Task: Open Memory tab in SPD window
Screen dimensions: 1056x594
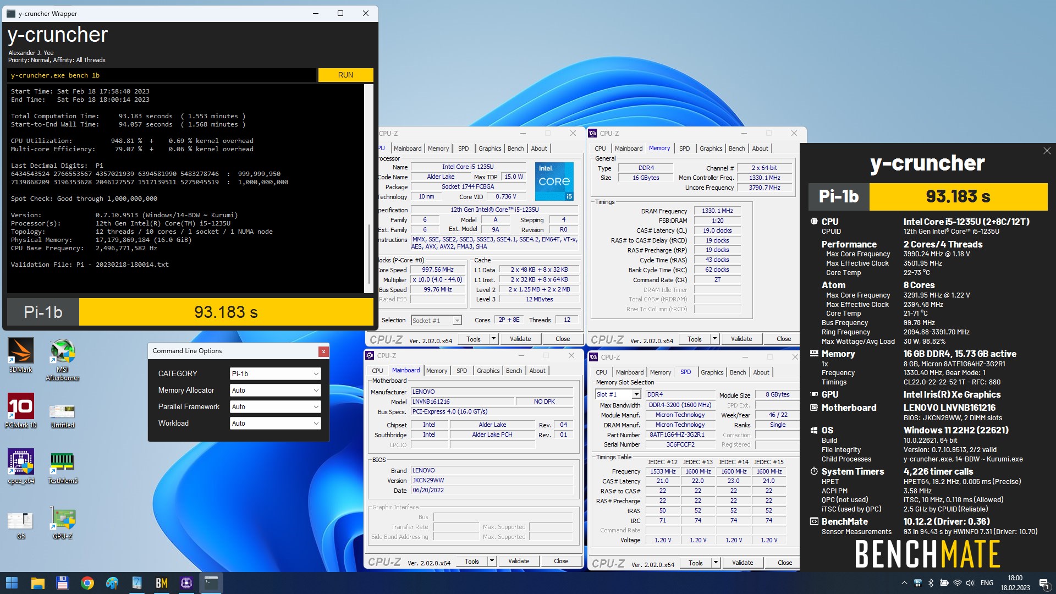Action: [x=661, y=372]
